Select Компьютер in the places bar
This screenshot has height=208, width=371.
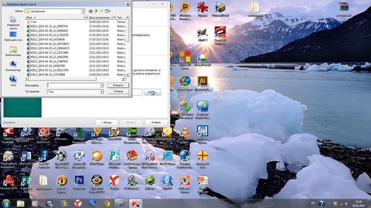point(13,66)
